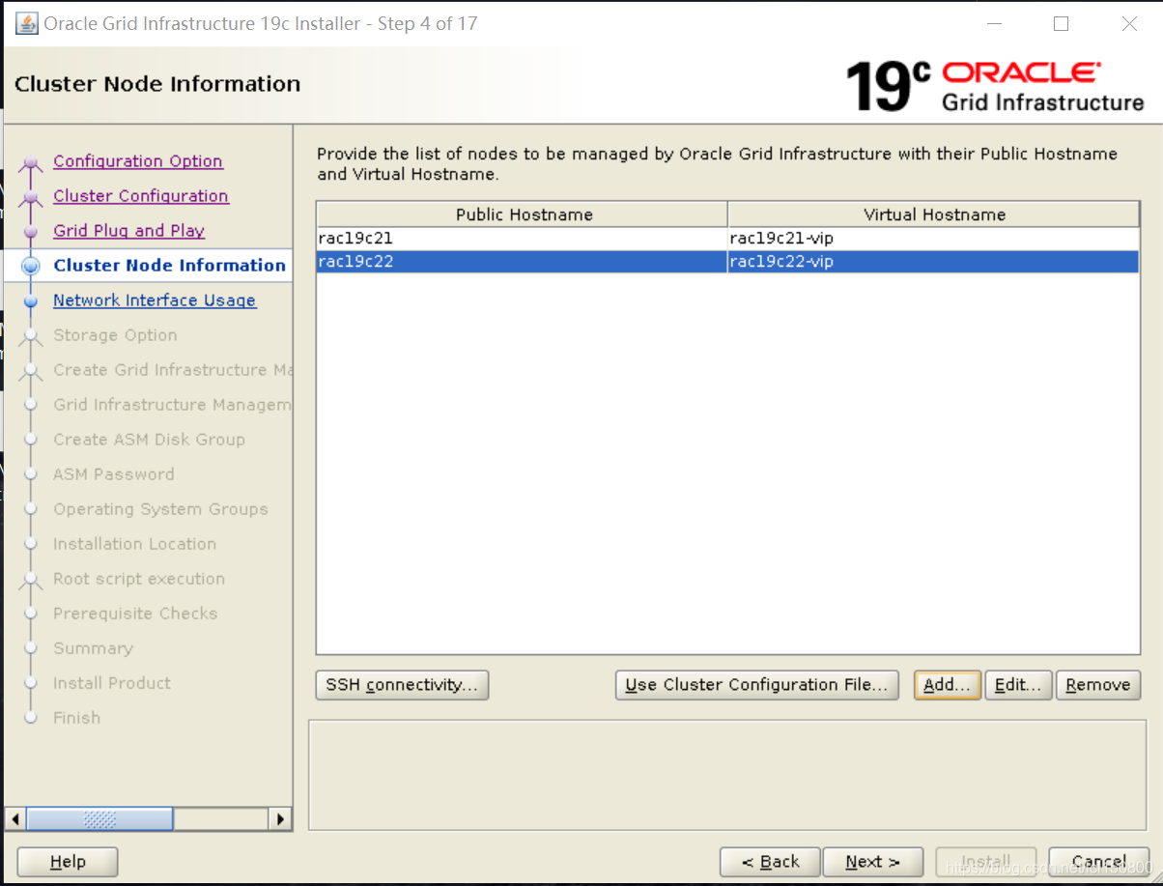Select the rac19c21-vip virtual hostname cell
The height and width of the screenshot is (886, 1163).
(x=934, y=238)
